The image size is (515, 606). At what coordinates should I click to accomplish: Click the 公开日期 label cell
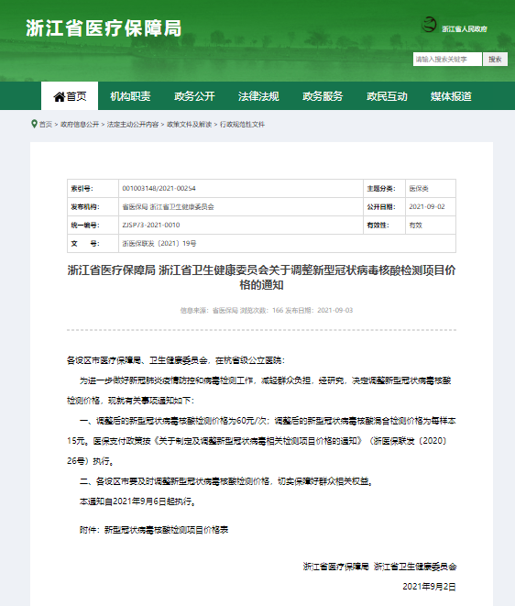384,207
